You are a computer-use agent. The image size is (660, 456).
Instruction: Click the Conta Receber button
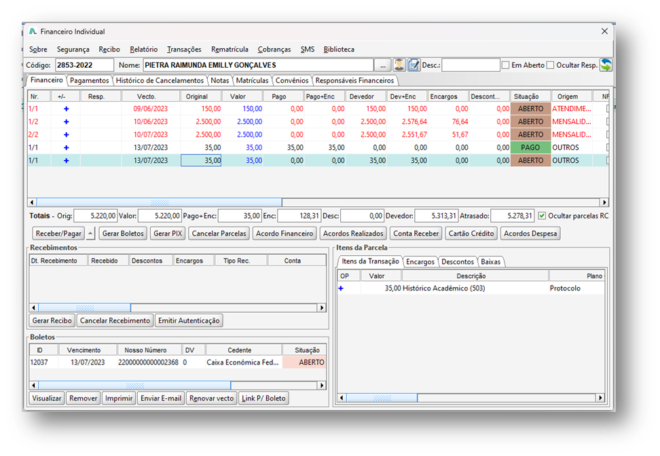pyautogui.click(x=416, y=233)
